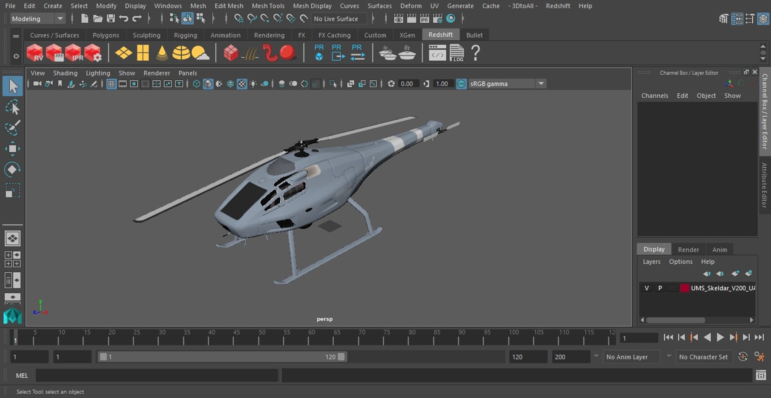This screenshot has width=771, height=398.
Task: Select the Redshift RenderView RV icon
Action: [35, 53]
